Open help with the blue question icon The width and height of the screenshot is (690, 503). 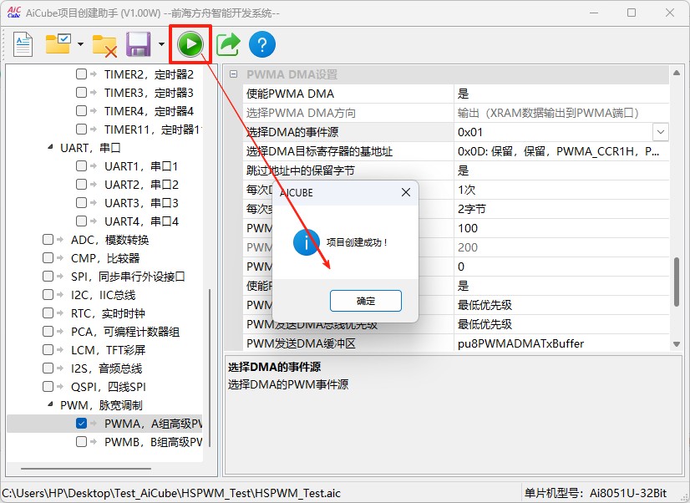[x=262, y=44]
